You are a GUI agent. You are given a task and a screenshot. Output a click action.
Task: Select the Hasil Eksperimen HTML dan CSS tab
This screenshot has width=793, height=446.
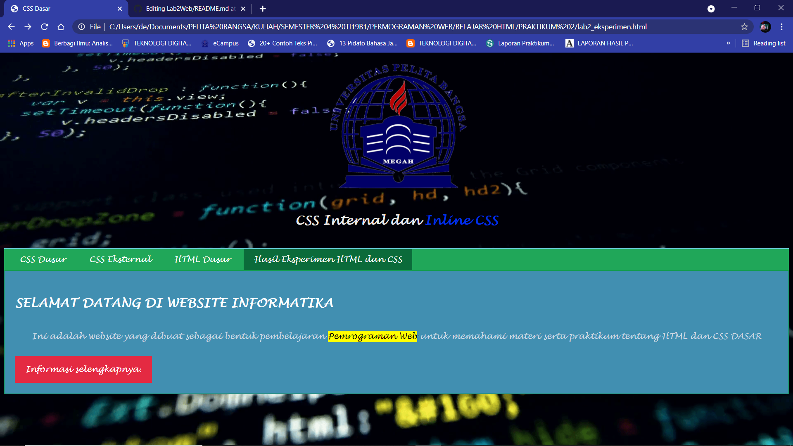pyautogui.click(x=328, y=259)
